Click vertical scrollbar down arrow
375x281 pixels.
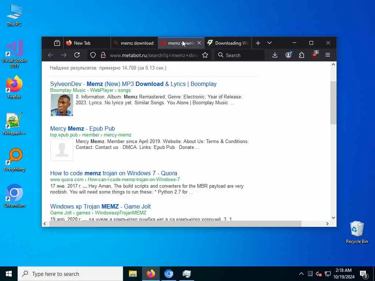(333, 218)
